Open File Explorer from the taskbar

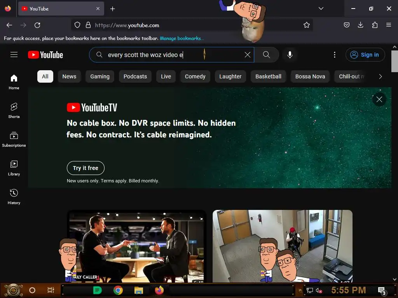(139, 290)
